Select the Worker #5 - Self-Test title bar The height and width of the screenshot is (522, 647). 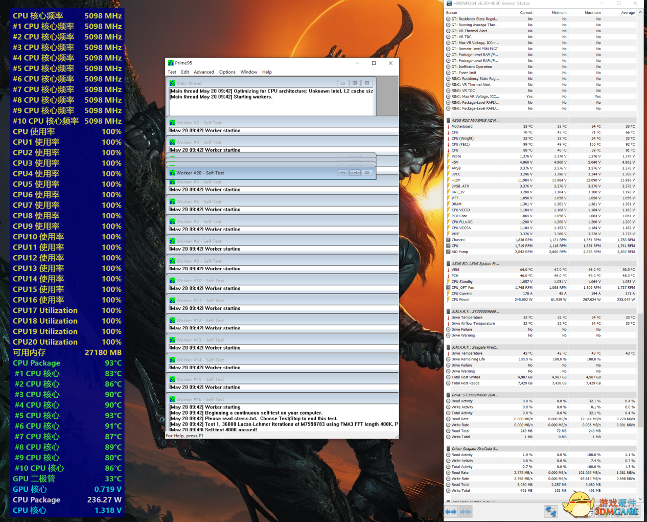pos(282,182)
